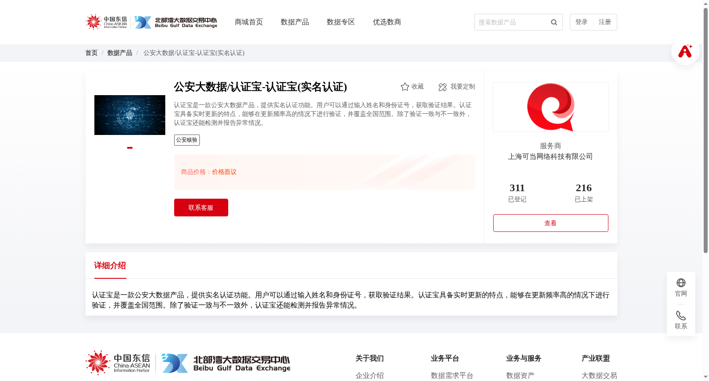Image resolution: width=709 pixels, height=381 pixels.
Task: Click the service provider red logo
Action: (x=550, y=107)
